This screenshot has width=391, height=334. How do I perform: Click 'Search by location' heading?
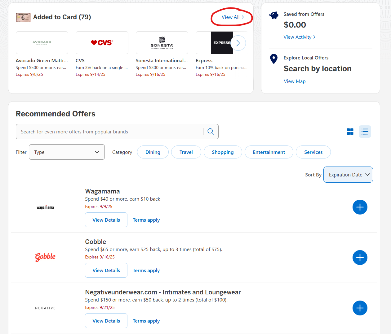[318, 69]
